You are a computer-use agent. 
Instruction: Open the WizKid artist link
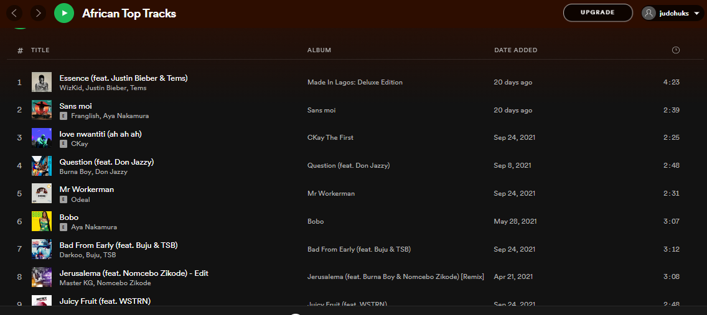(x=70, y=88)
